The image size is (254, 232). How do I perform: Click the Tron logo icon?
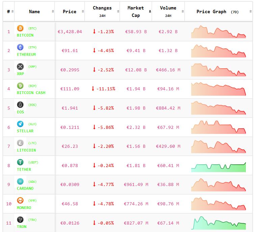coord(20,220)
